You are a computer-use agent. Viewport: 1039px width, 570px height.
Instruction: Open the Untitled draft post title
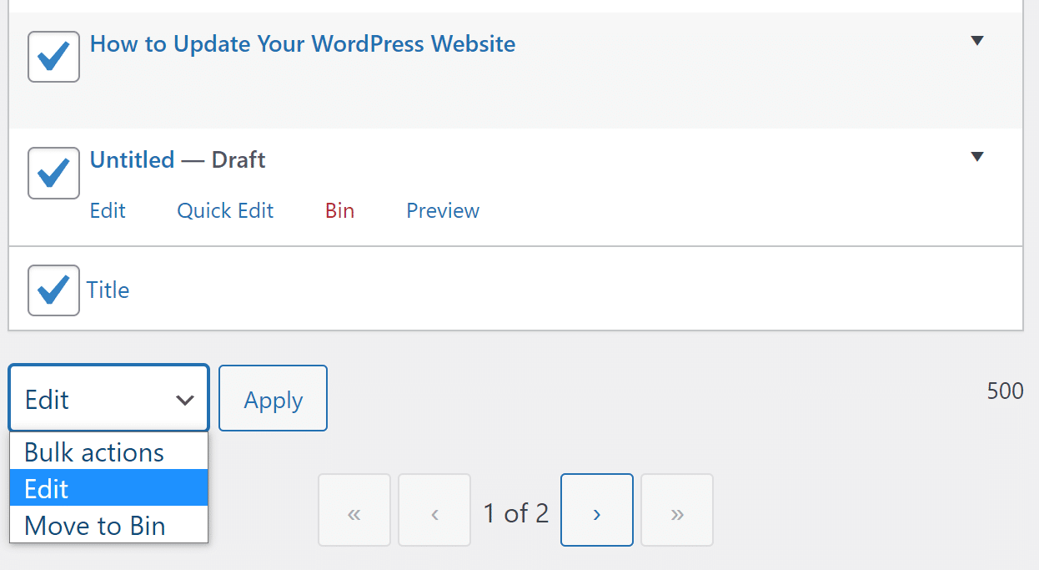132,159
